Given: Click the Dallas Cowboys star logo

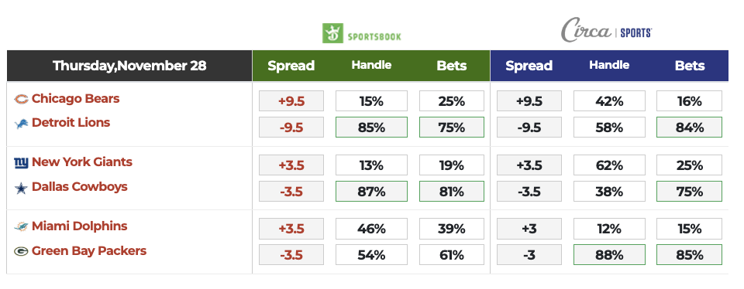Looking at the screenshot, I should pos(21,189).
